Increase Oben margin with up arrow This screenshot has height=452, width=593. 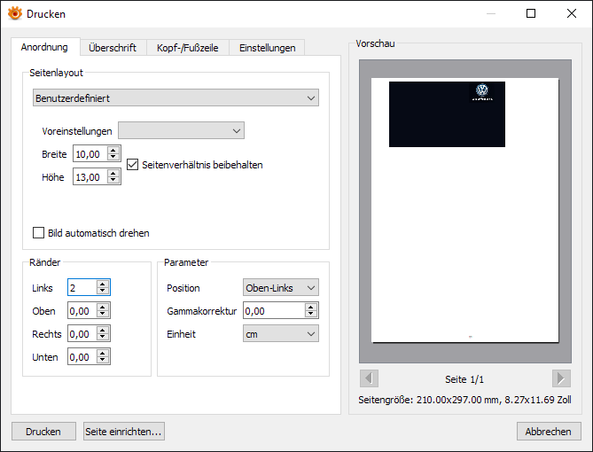click(x=103, y=308)
